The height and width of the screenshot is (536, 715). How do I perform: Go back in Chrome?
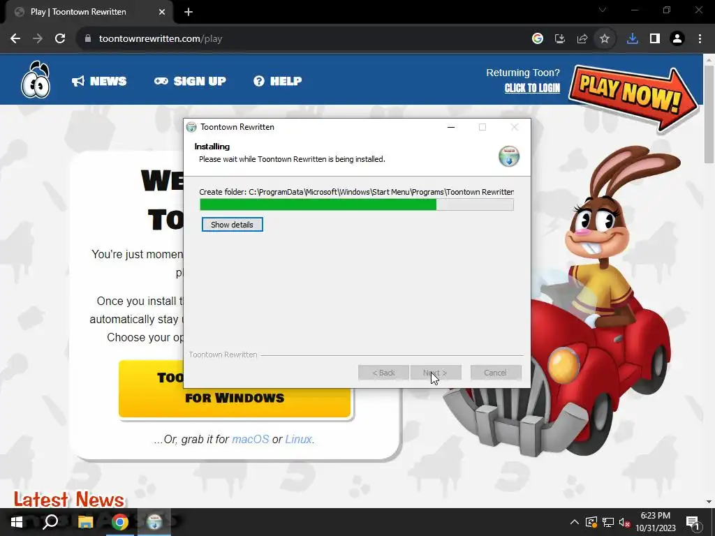pyautogui.click(x=15, y=39)
